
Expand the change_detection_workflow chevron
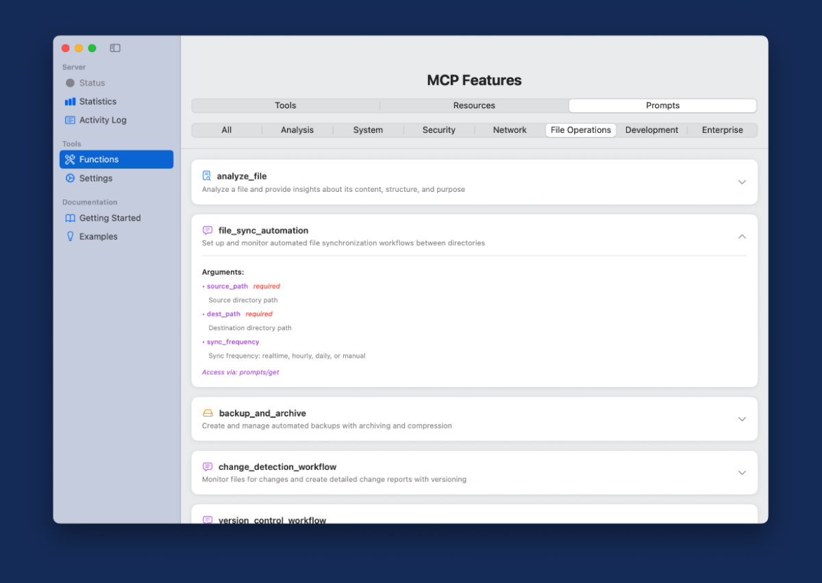pyautogui.click(x=742, y=473)
